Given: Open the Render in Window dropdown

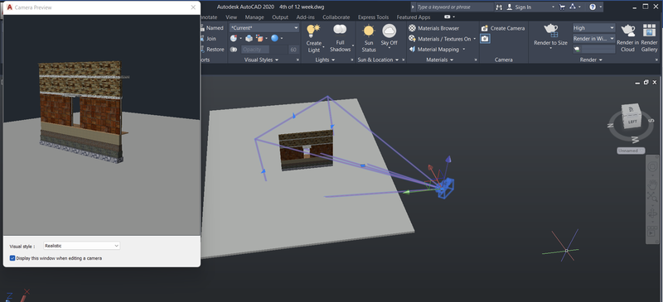Looking at the screenshot, I should (594, 38).
